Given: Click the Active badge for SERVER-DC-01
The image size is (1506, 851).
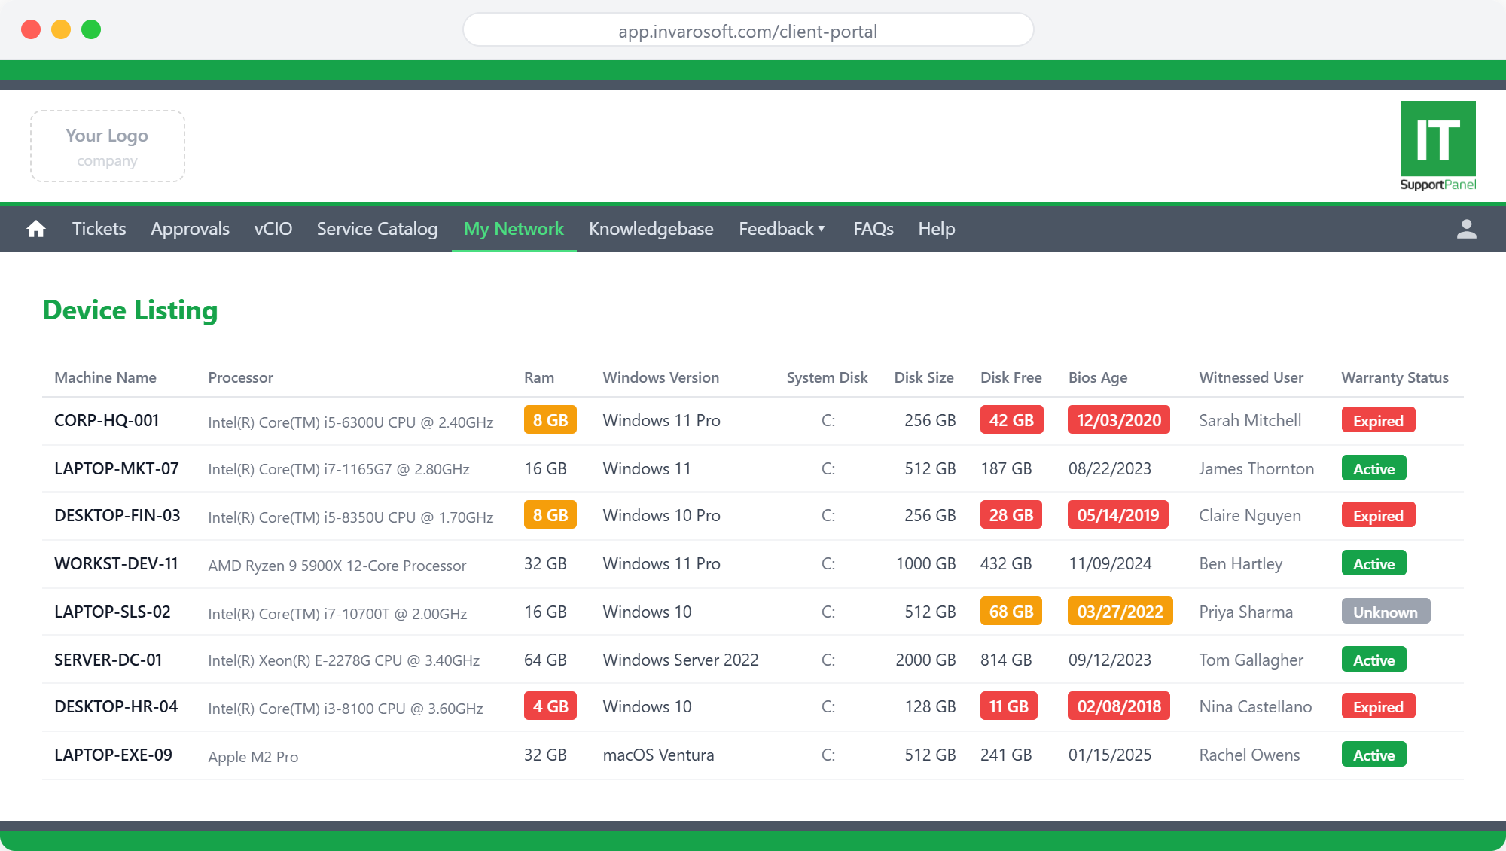Looking at the screenshot, I should coord(1373,660).
